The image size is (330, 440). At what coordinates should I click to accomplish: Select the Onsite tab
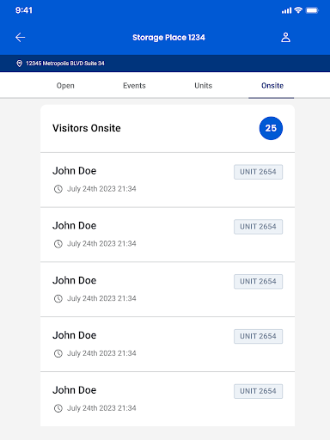pyautogui.click(x=272, y=86)
